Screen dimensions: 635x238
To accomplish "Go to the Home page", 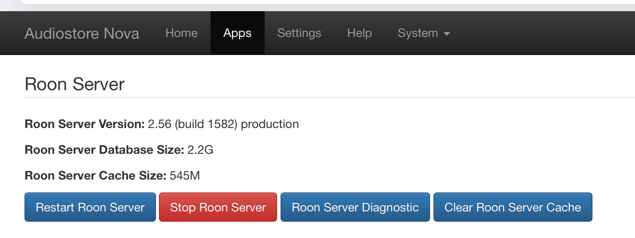I will point(181,33).
